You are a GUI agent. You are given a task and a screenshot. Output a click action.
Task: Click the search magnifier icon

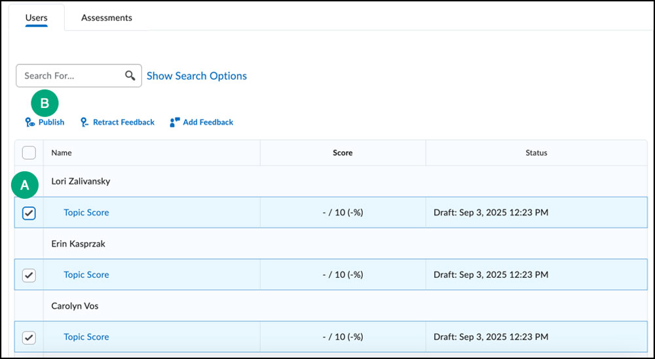tap(130, 75)
